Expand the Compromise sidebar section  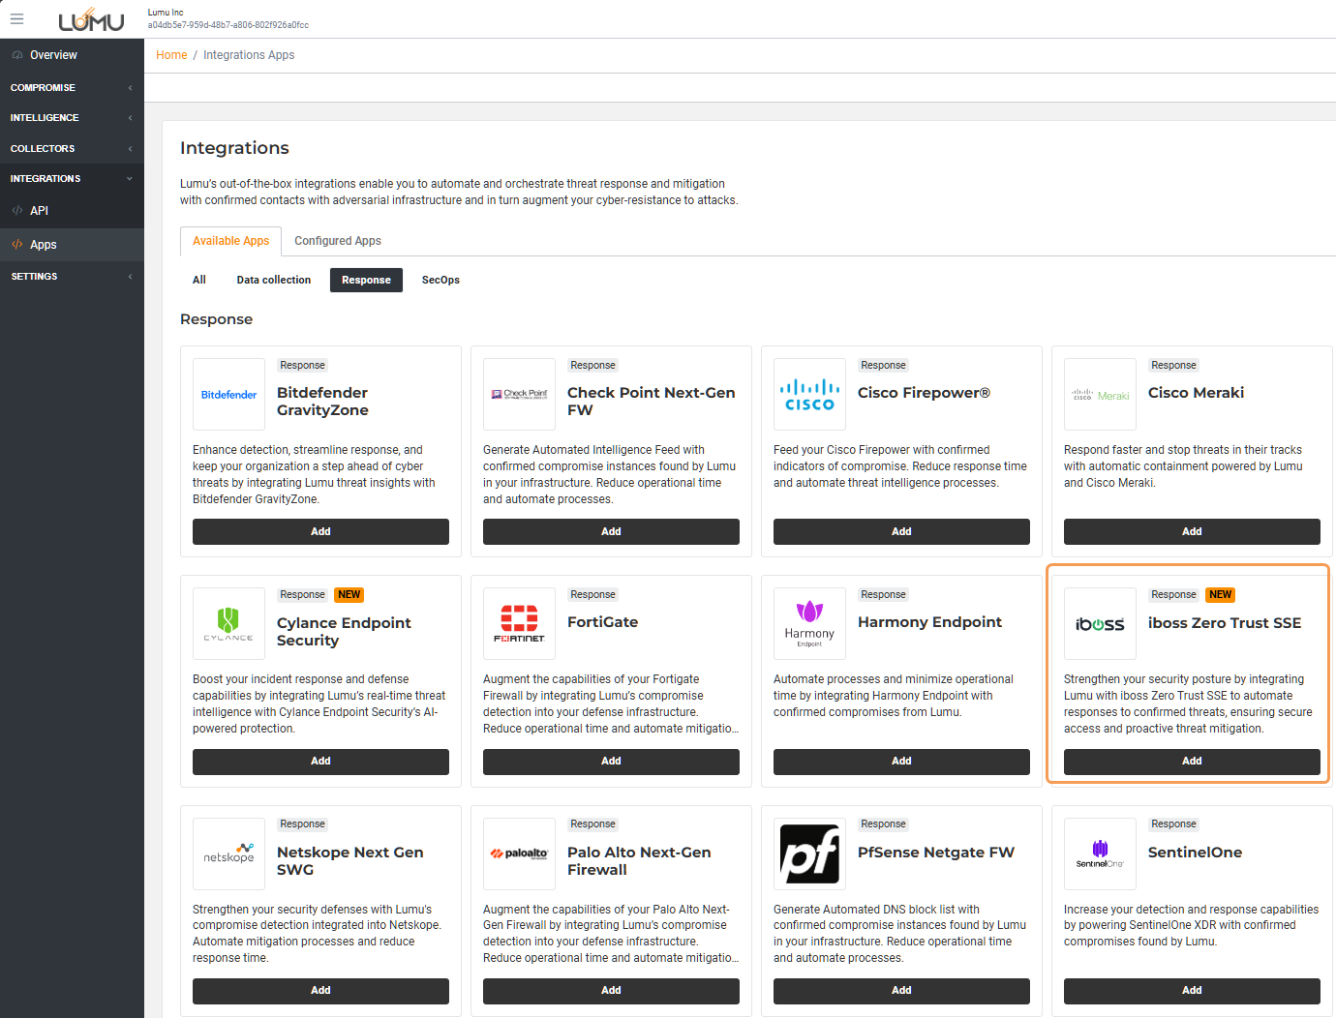tap(72, 88)
